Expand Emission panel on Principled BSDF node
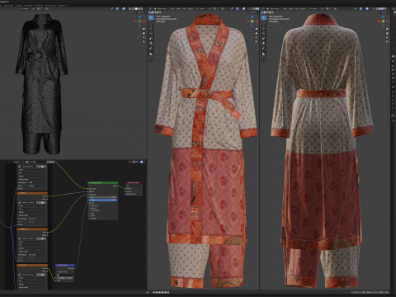This screenshot has width=396, height=297. tap(95, 218)
